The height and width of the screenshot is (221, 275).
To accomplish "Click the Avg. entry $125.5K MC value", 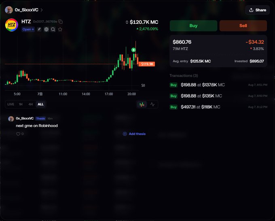I will [201, 61].
